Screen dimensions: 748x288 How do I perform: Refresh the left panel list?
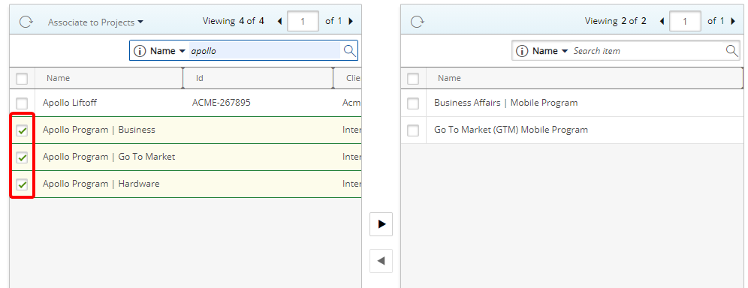tap(26, 22)
